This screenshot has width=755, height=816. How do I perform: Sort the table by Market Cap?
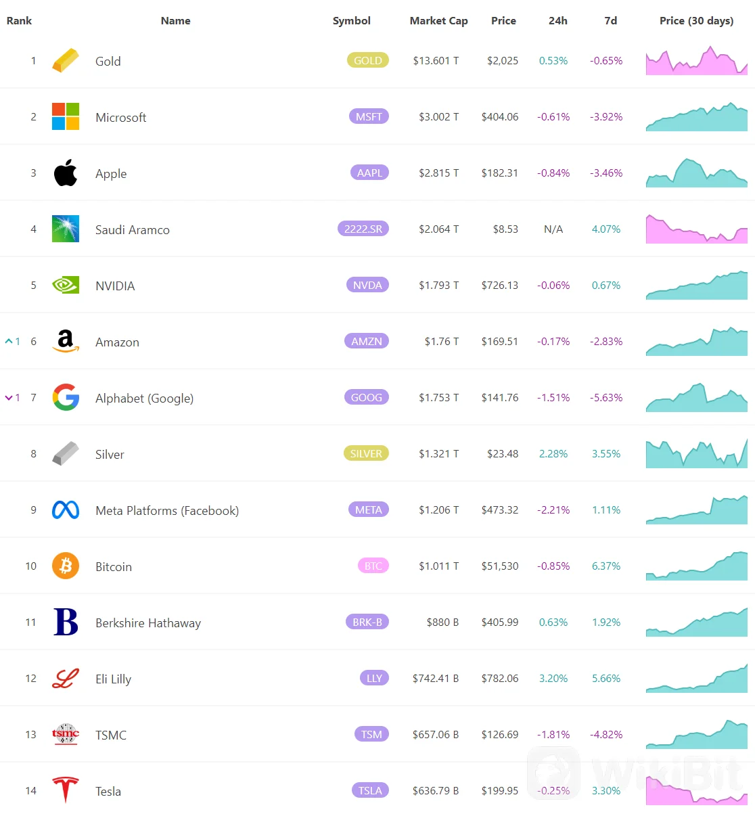tap(438, 21)
